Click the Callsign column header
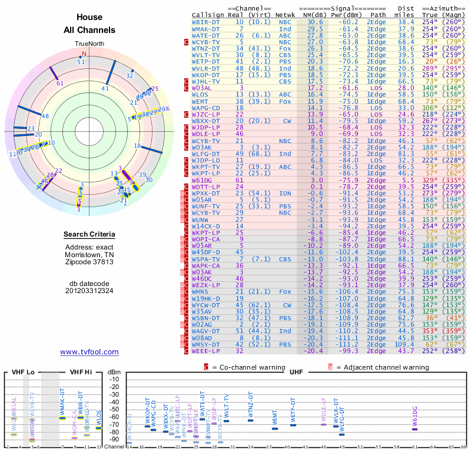This screenshot has height=452, width=471. pos(207,15)
